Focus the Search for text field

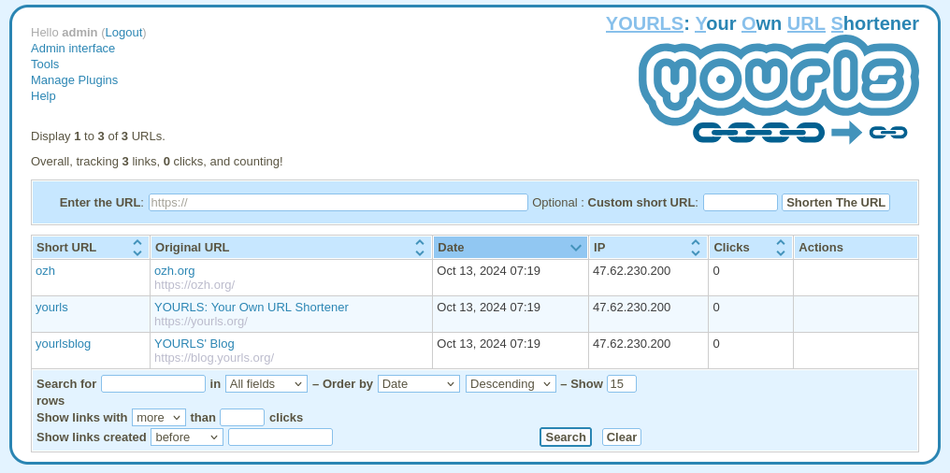[153, 384]
